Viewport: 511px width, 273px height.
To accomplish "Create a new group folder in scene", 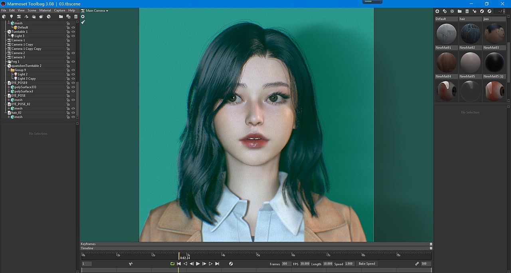I will tap(61, 16).
